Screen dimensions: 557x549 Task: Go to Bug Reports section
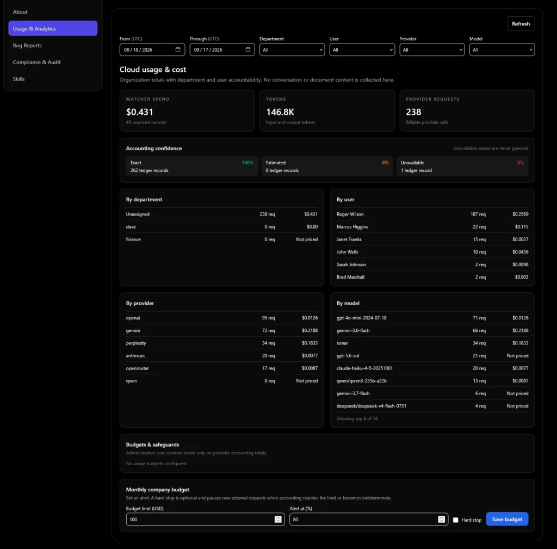[53, 45]
